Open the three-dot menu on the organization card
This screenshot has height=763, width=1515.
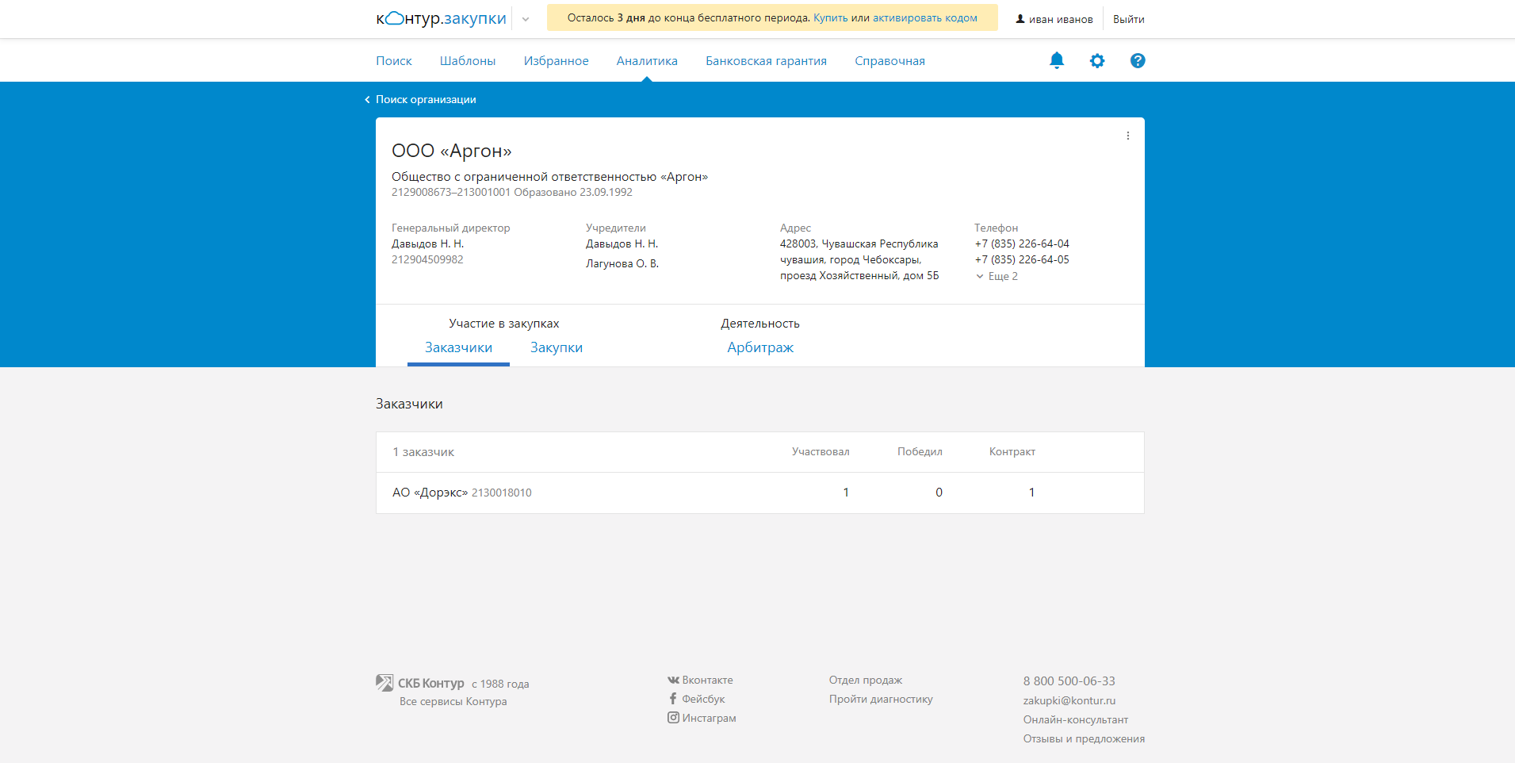(x=1128, y=136)
